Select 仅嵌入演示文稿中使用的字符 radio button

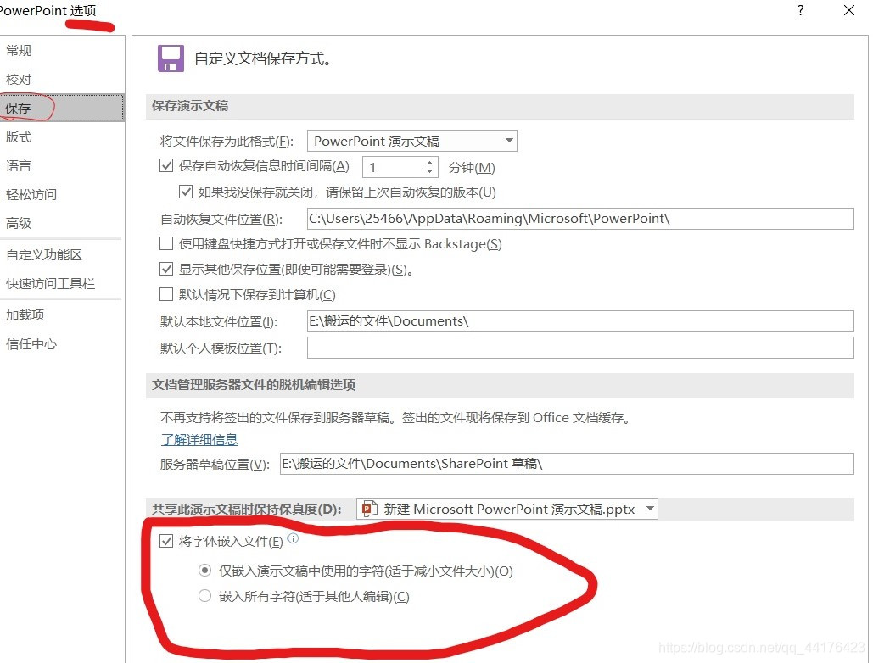pyautogui.click(x=205, y=571)
